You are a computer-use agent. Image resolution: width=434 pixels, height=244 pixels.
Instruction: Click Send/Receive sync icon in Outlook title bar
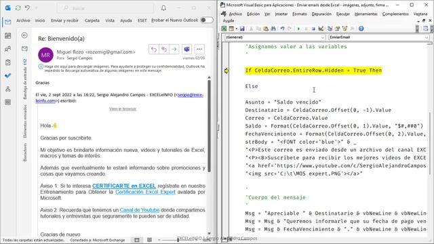pyautogui.click(x=18, y=8)
